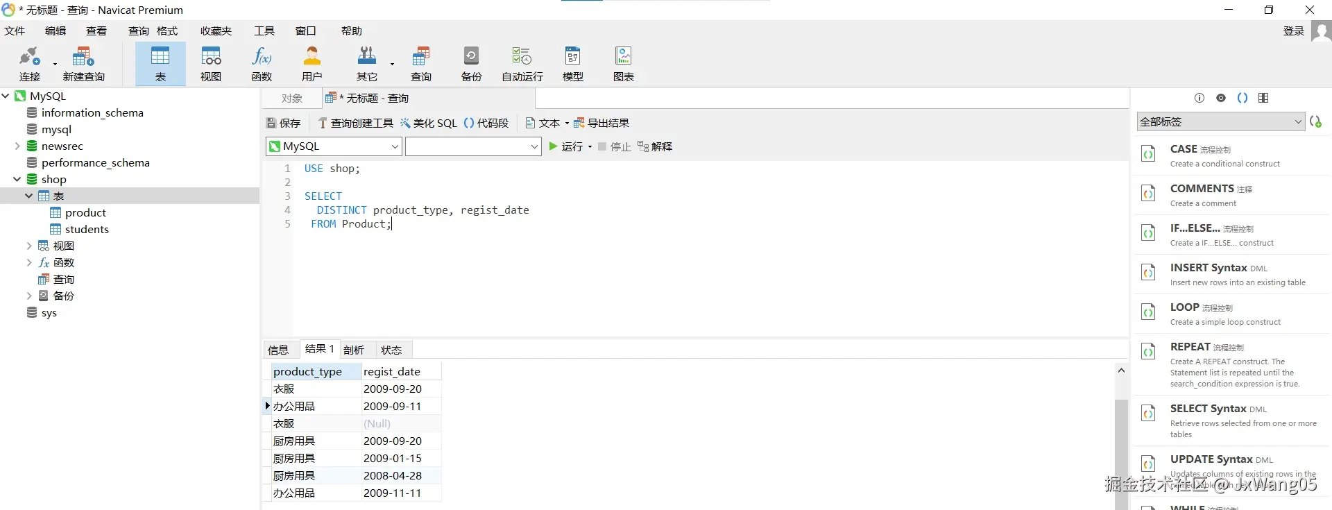The width and height of the screenshot is (1332, 510).
Task: Select the LOOP snippet
Action: pyautogui.click(x=1231, y=314)
